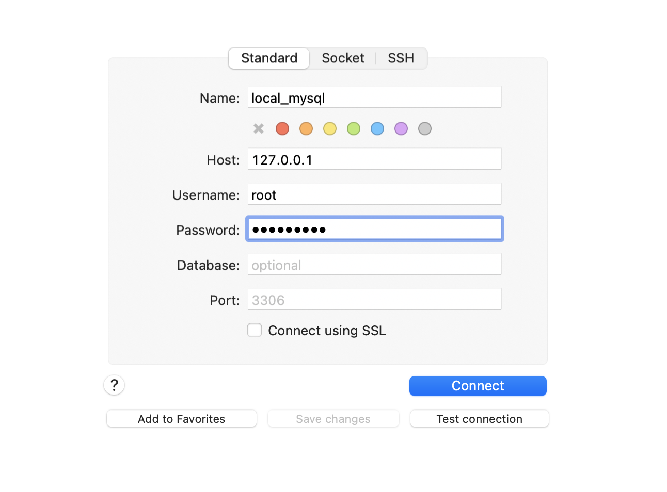Clear the connection color with the X icon
The width and height of the screenshot is (667, 492).
(258, 128)
